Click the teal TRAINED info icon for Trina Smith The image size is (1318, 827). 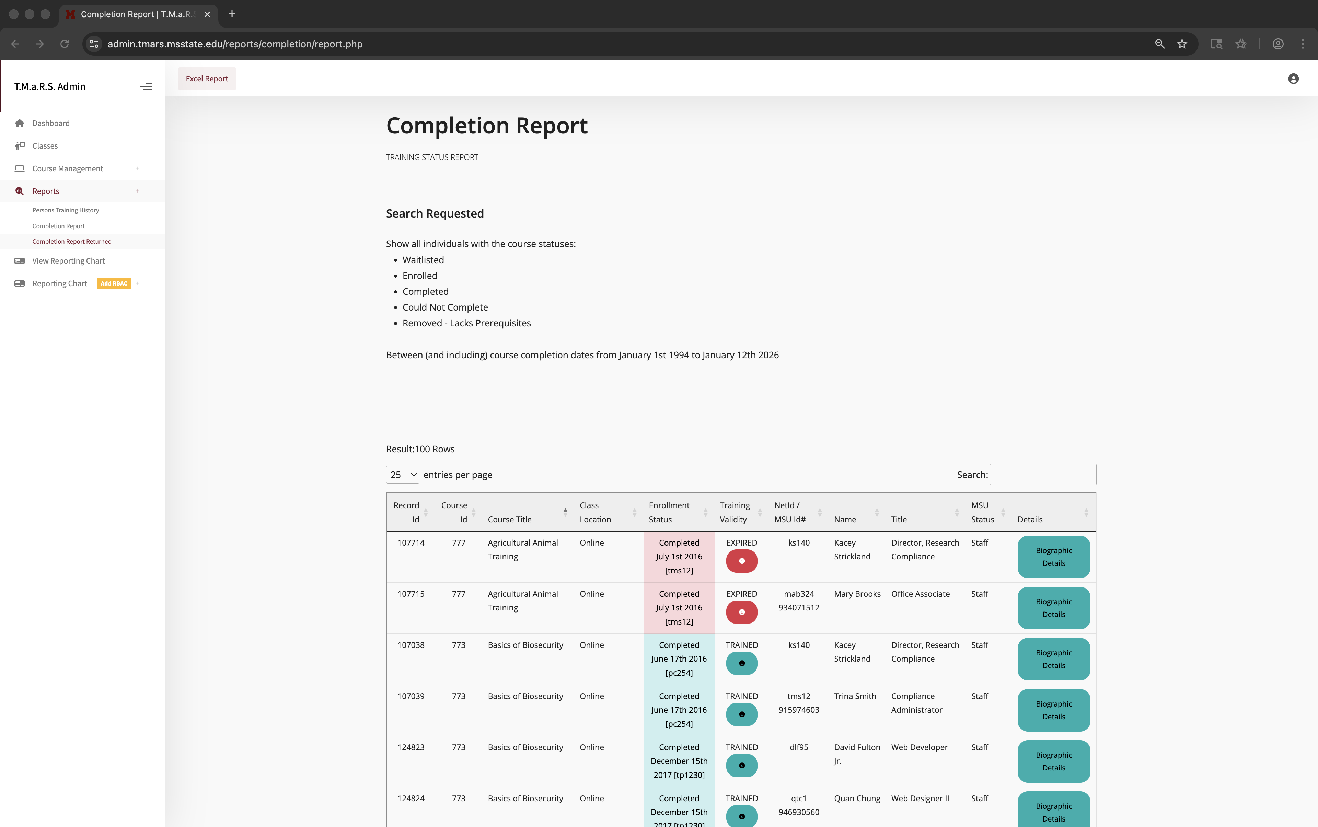point(742,714)
